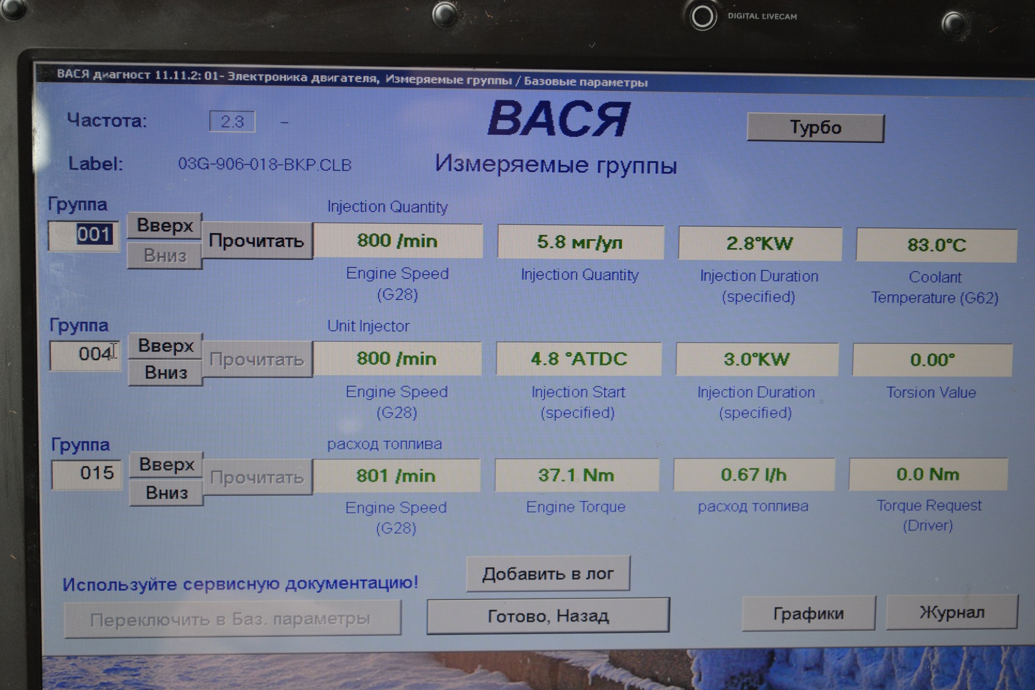Screen dimensions: 1035x690
Task: Click into the group 004 number field
Action: [84, 355]
